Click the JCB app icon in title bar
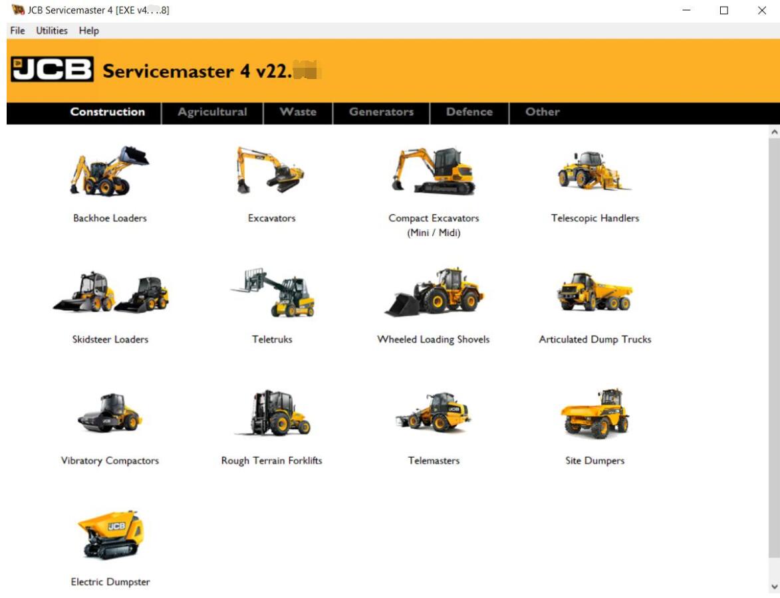780x598 pixels. (18, 10)
